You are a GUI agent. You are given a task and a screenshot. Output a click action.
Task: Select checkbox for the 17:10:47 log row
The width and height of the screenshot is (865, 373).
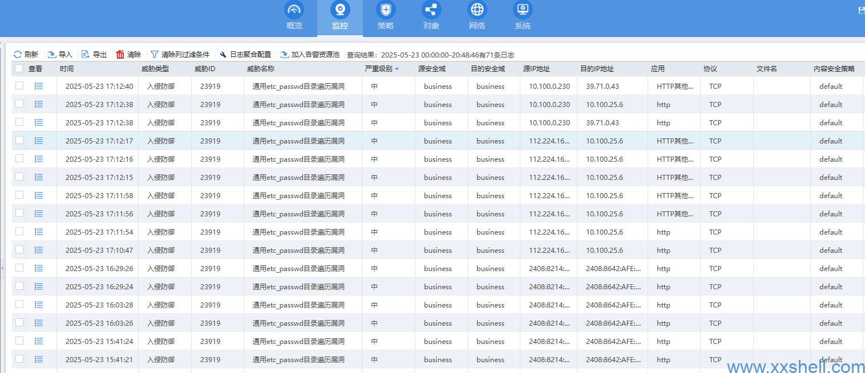(x=19, y=249)
